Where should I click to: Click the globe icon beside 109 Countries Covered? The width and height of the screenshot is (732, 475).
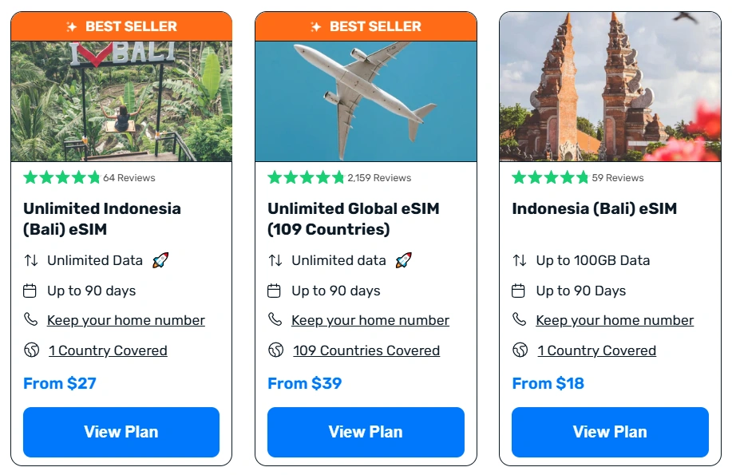(x=275, y=350)
